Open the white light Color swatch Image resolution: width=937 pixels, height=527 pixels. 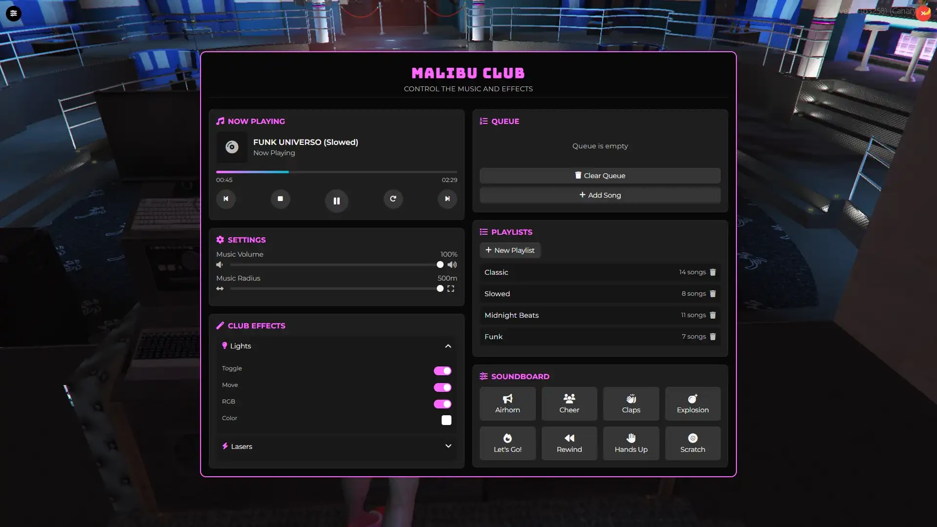pos(447,420)
